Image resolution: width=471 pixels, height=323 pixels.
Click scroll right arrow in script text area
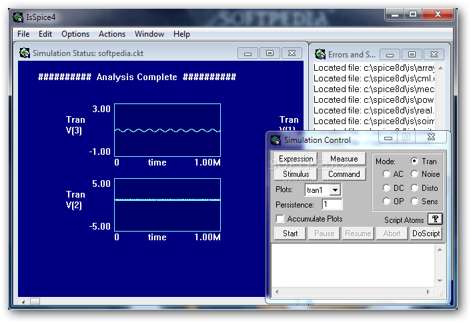click(428, 292)
